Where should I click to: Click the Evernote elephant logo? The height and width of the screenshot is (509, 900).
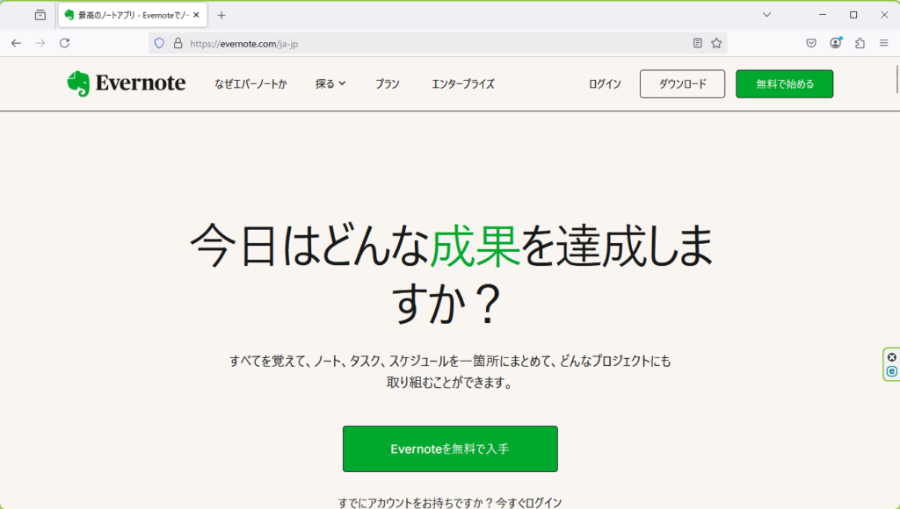coord(78,83)
